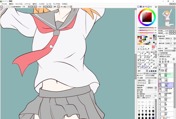Hide the ネクタイ layer eye icon
The width and height of the screenshot is (176, 119).
point(160,84)
